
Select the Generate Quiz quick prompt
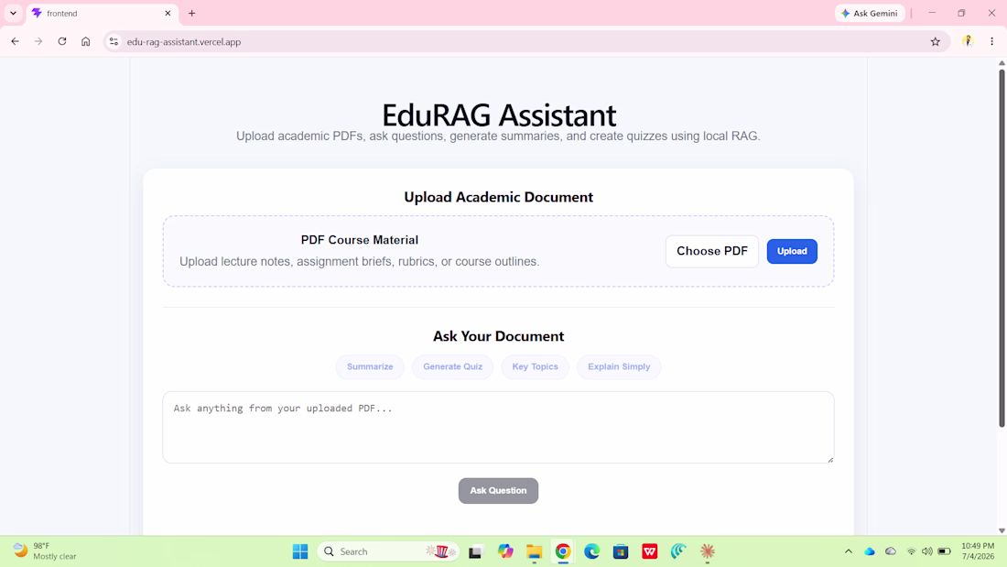click(453, 367)
